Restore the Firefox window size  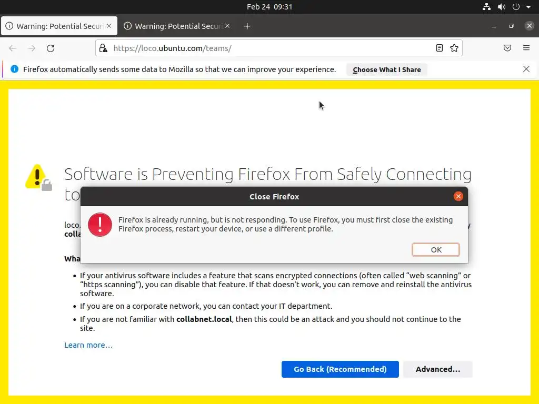click(x=512, y=26)
